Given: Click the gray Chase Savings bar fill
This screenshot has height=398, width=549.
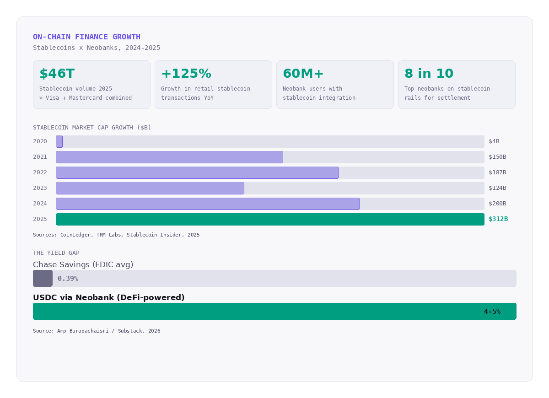Looking at the screenshot, I should (x=43, y=278).
